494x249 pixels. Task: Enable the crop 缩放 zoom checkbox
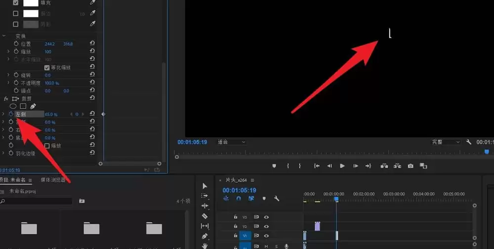pos(47,146)
